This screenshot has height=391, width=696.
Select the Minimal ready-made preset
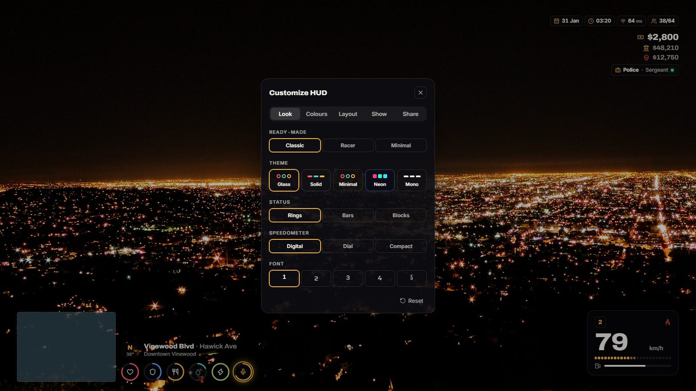(401, 146)
